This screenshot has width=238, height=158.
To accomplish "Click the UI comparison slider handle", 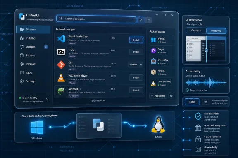I will tap(206, 50).
